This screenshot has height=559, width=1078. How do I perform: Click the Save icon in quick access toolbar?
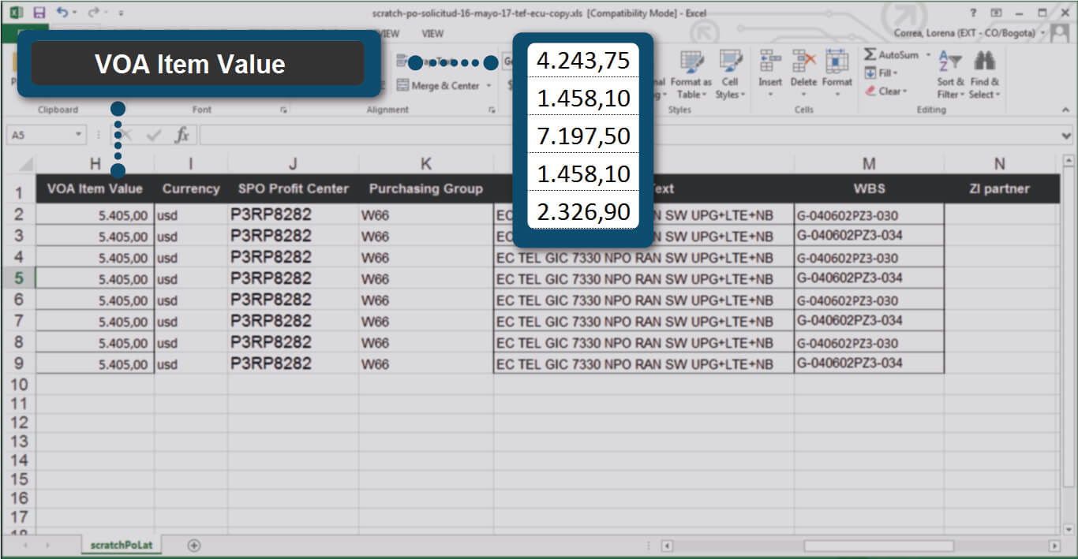[39, 13]
